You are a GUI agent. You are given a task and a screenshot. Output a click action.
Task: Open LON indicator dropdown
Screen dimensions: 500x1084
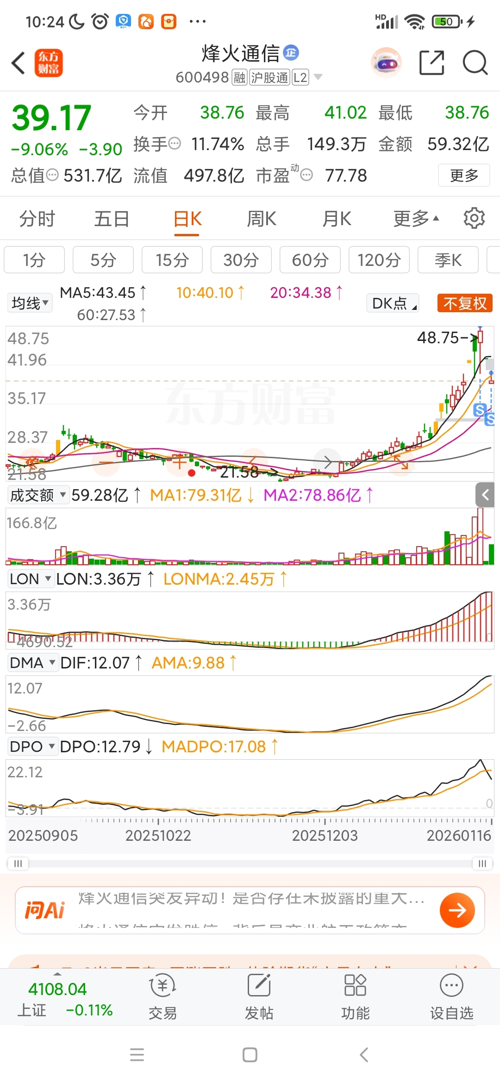[31, 579]
